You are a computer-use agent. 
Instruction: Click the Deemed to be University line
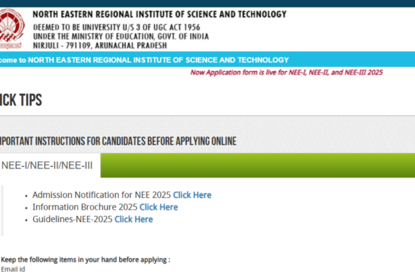[x=116, y=27]
